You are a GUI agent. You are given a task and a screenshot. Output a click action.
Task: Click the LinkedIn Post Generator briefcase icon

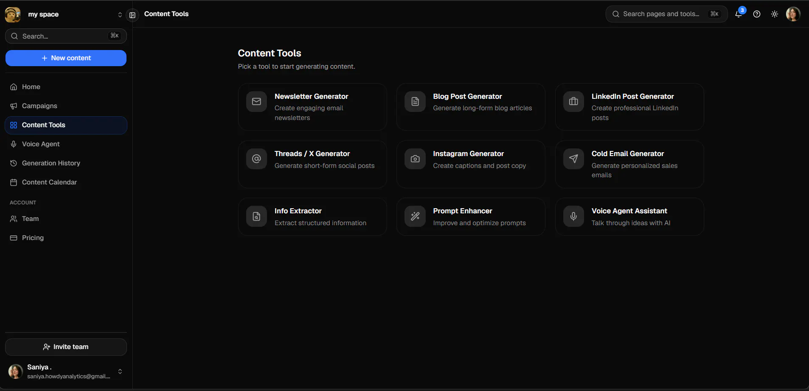573,102
